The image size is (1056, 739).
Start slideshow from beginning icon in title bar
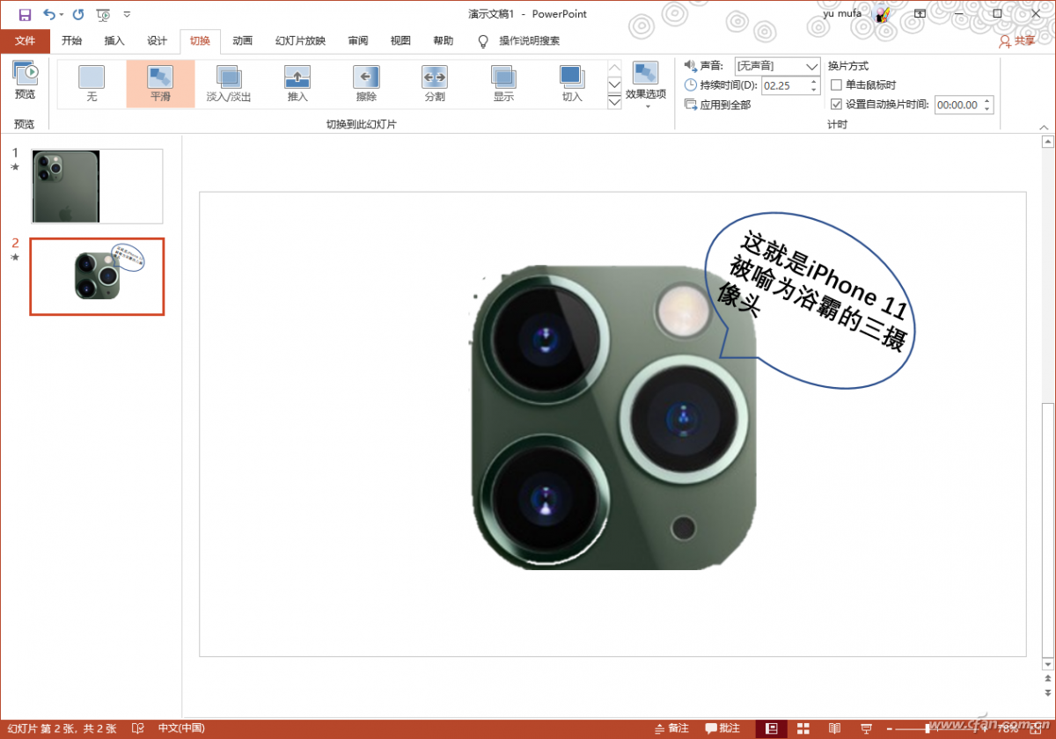(103, 14)
